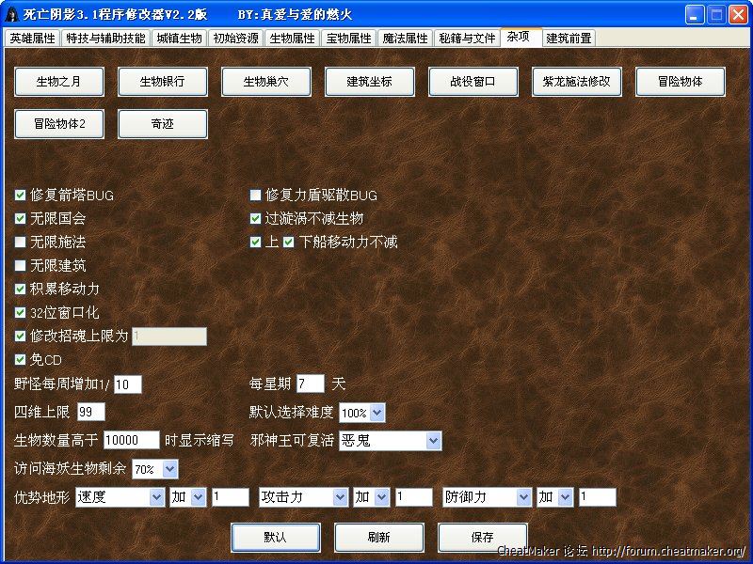Switch to the 宝物属性 tab
Image resolution: width=753 pixels, height=564 pixels.
[348, 39]
